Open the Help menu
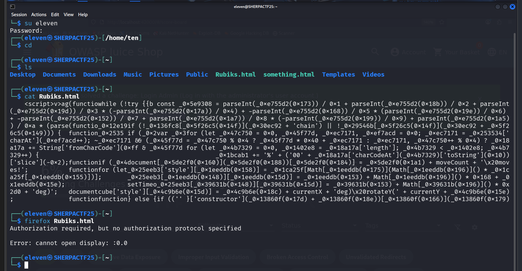 [x=83, y=15]
